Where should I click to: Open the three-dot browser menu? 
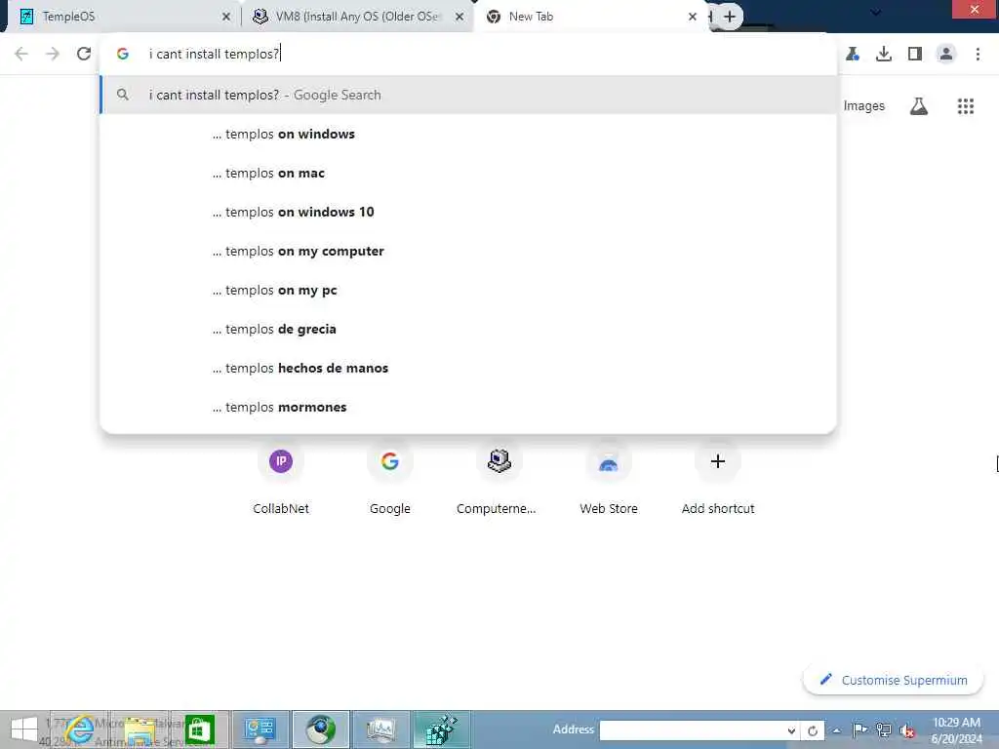pos(978,55)
